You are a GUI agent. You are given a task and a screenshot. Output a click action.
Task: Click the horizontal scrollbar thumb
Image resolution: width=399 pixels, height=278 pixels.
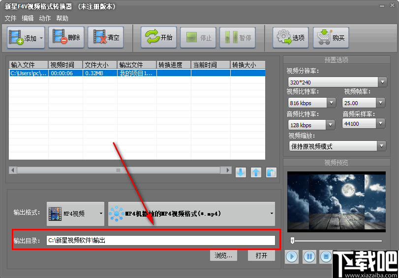click(x=119, y=170)
